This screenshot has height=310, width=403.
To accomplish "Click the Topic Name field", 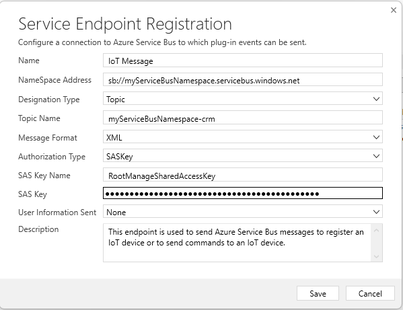I will [243, 118].
